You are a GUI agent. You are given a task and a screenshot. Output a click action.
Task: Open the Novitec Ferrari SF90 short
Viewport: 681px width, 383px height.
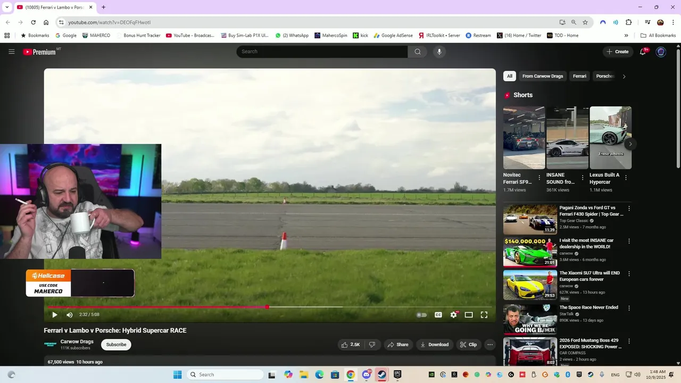(x=524, y=138)
